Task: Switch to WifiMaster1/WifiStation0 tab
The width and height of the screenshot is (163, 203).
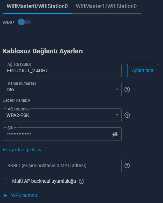Action: 106,6
